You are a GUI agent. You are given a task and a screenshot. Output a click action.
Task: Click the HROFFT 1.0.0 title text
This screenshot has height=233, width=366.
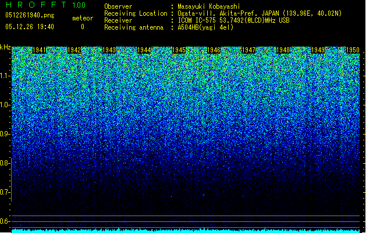45,5
